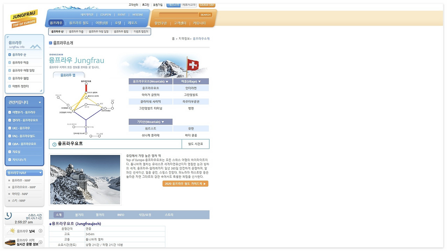This screenshot has height=251, width=447.
Task: Click the Global Site button
Action: [207, 5]
